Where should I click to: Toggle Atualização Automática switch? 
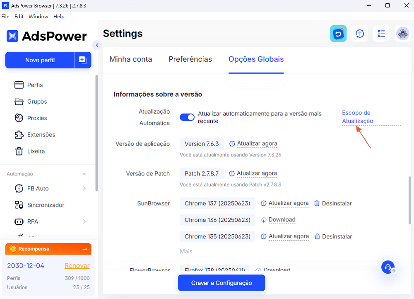click(187, 117)
